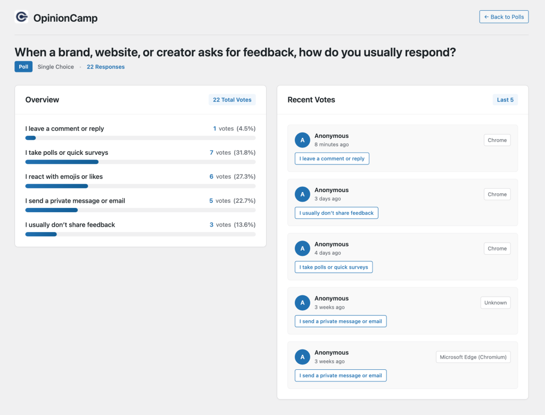Click the 'I take polls or quick surveys' vote tag
Screen dimensions: 545x415
334,267
